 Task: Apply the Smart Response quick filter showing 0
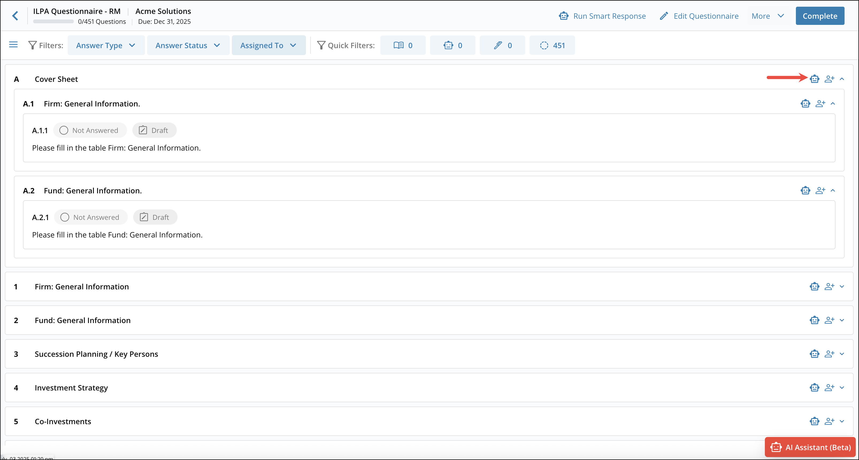(452, 45)
